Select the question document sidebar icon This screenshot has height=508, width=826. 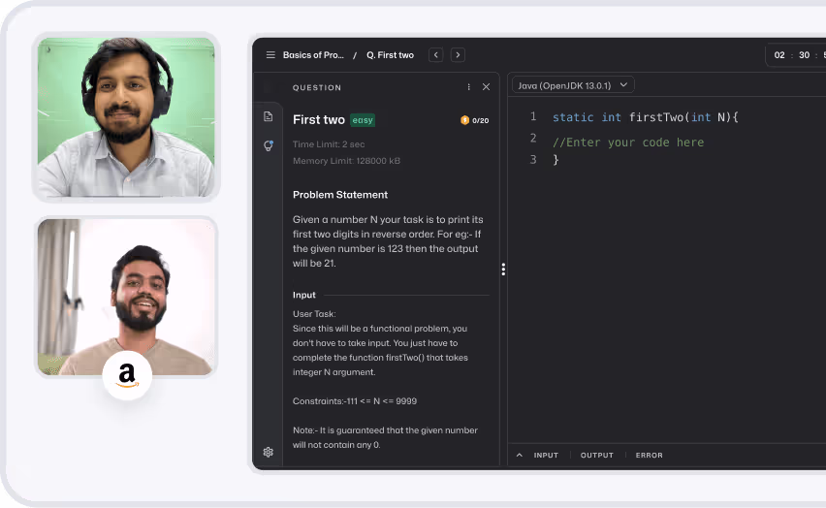pyautogui.click(x=269, y=116)
